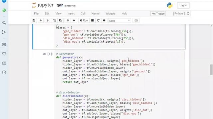Click the 'gen_out' bias definition line

click(95, 35)
